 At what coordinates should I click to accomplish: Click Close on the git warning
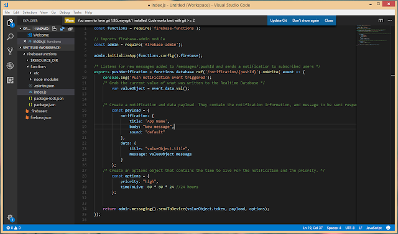[329, 20]
